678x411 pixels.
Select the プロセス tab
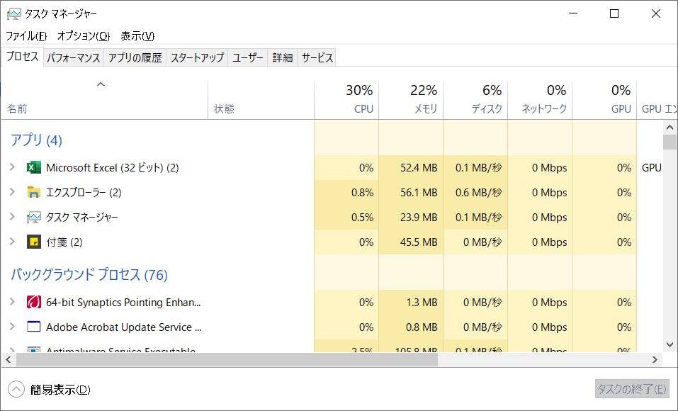(23, 57)
